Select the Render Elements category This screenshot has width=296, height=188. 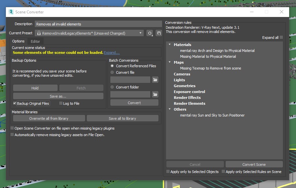click(190, 103)
